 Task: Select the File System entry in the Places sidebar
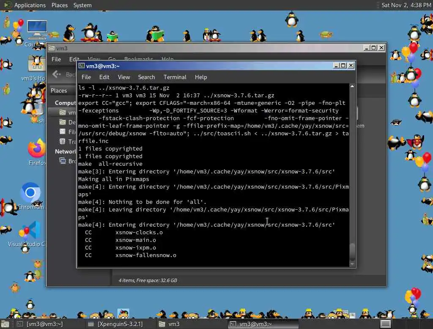[x=68, y=132]
